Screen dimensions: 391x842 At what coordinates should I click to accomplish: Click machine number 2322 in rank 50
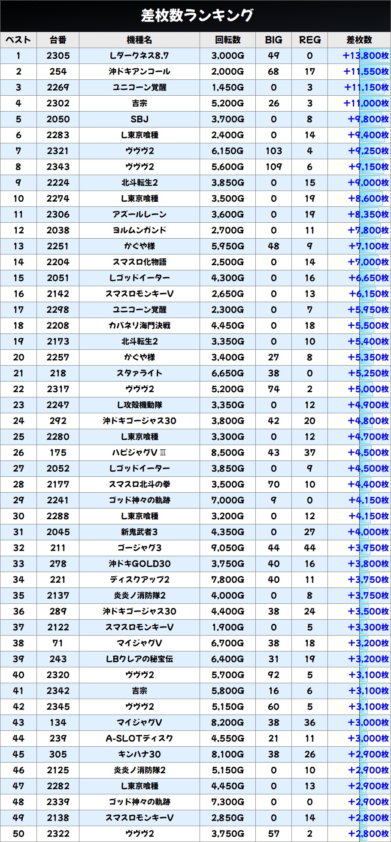click(x=58, y=834)
